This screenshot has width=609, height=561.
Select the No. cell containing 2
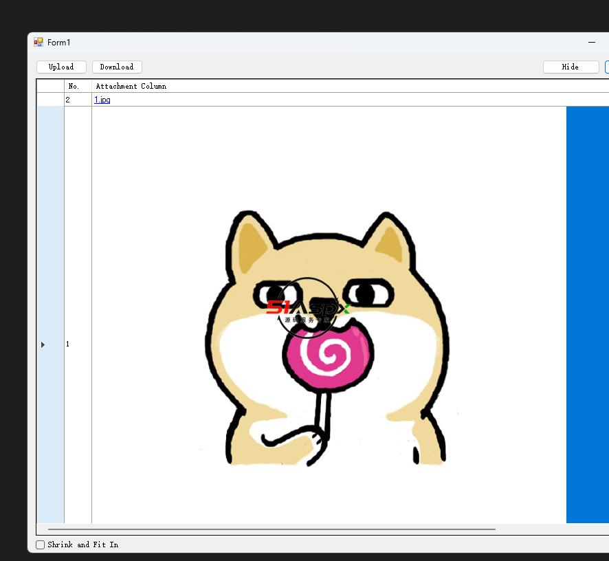coord(78,100)
